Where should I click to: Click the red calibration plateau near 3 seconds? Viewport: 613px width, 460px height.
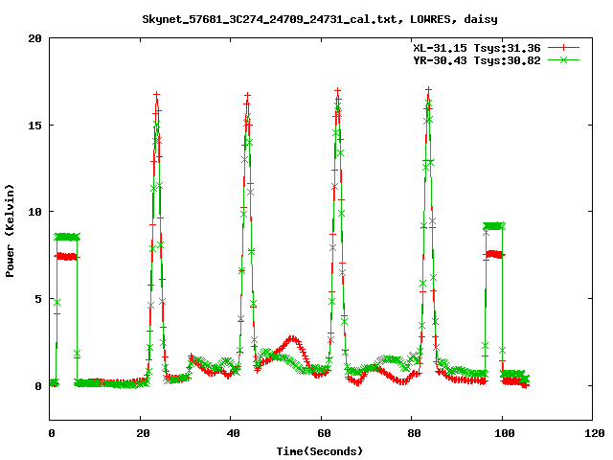coord(66,257)
